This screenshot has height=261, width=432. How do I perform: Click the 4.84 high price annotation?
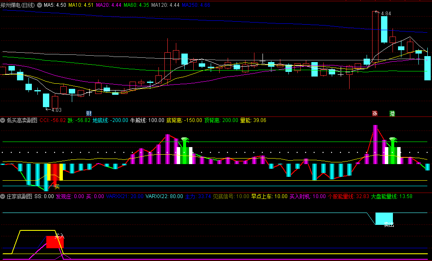click(x=386, y=14)
